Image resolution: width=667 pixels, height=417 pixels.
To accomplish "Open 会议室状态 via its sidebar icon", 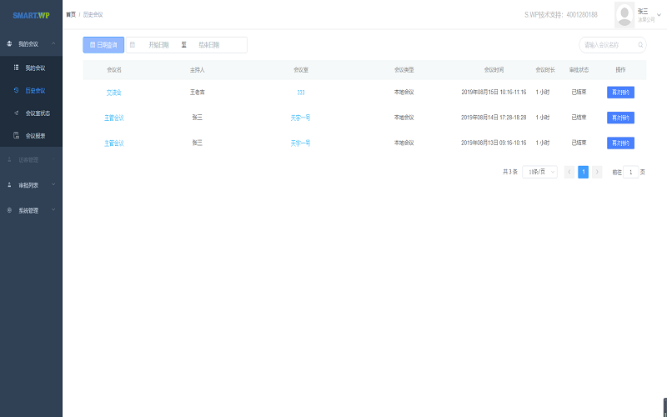I will [16, 113].
